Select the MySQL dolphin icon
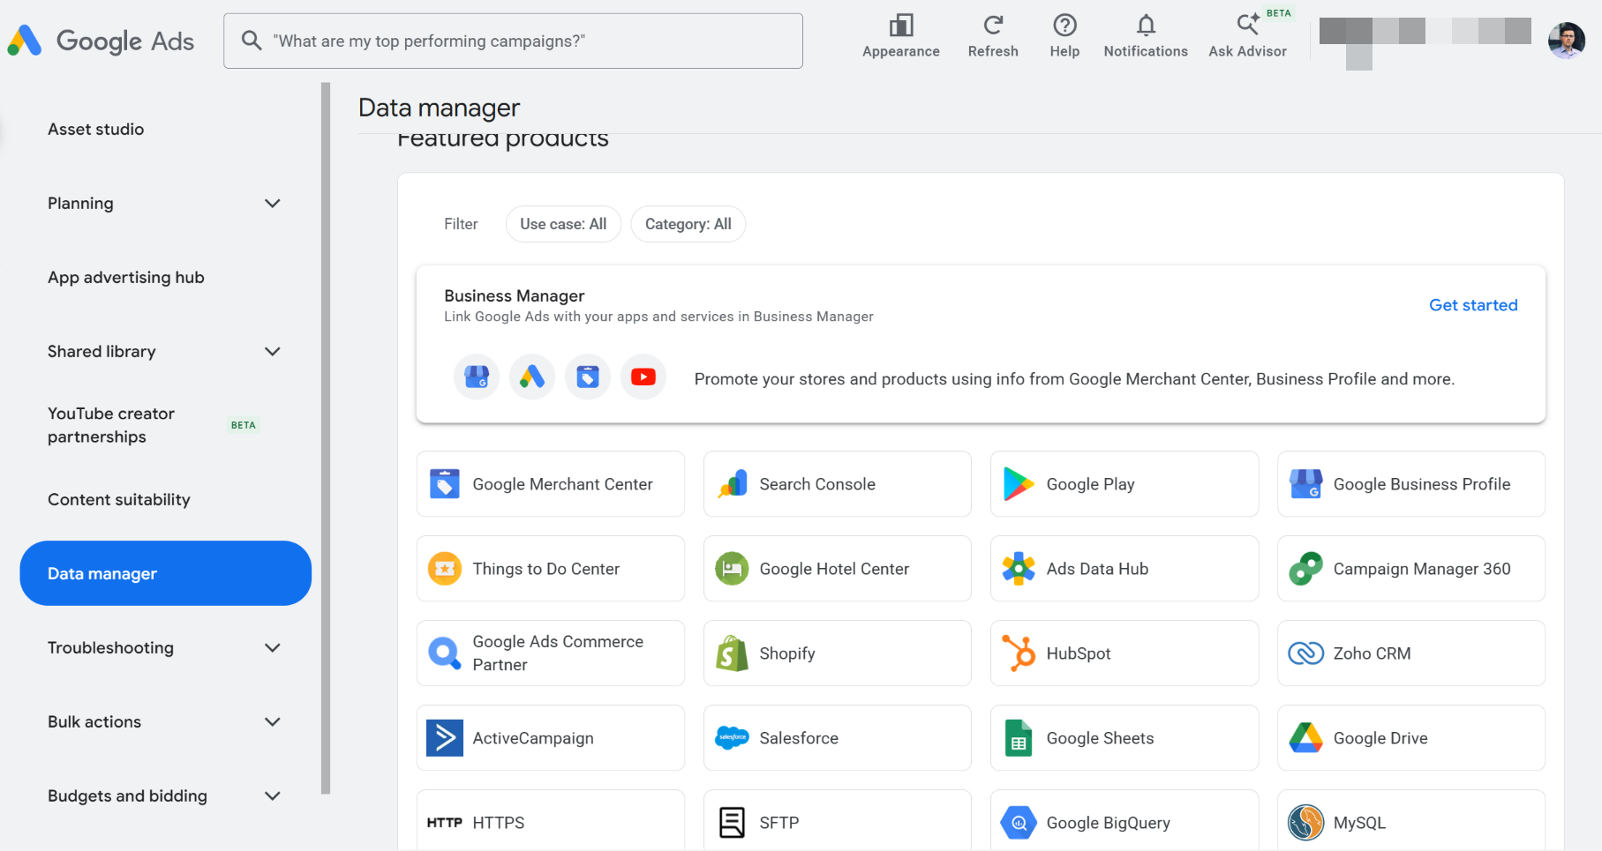 pos(1305,823)
